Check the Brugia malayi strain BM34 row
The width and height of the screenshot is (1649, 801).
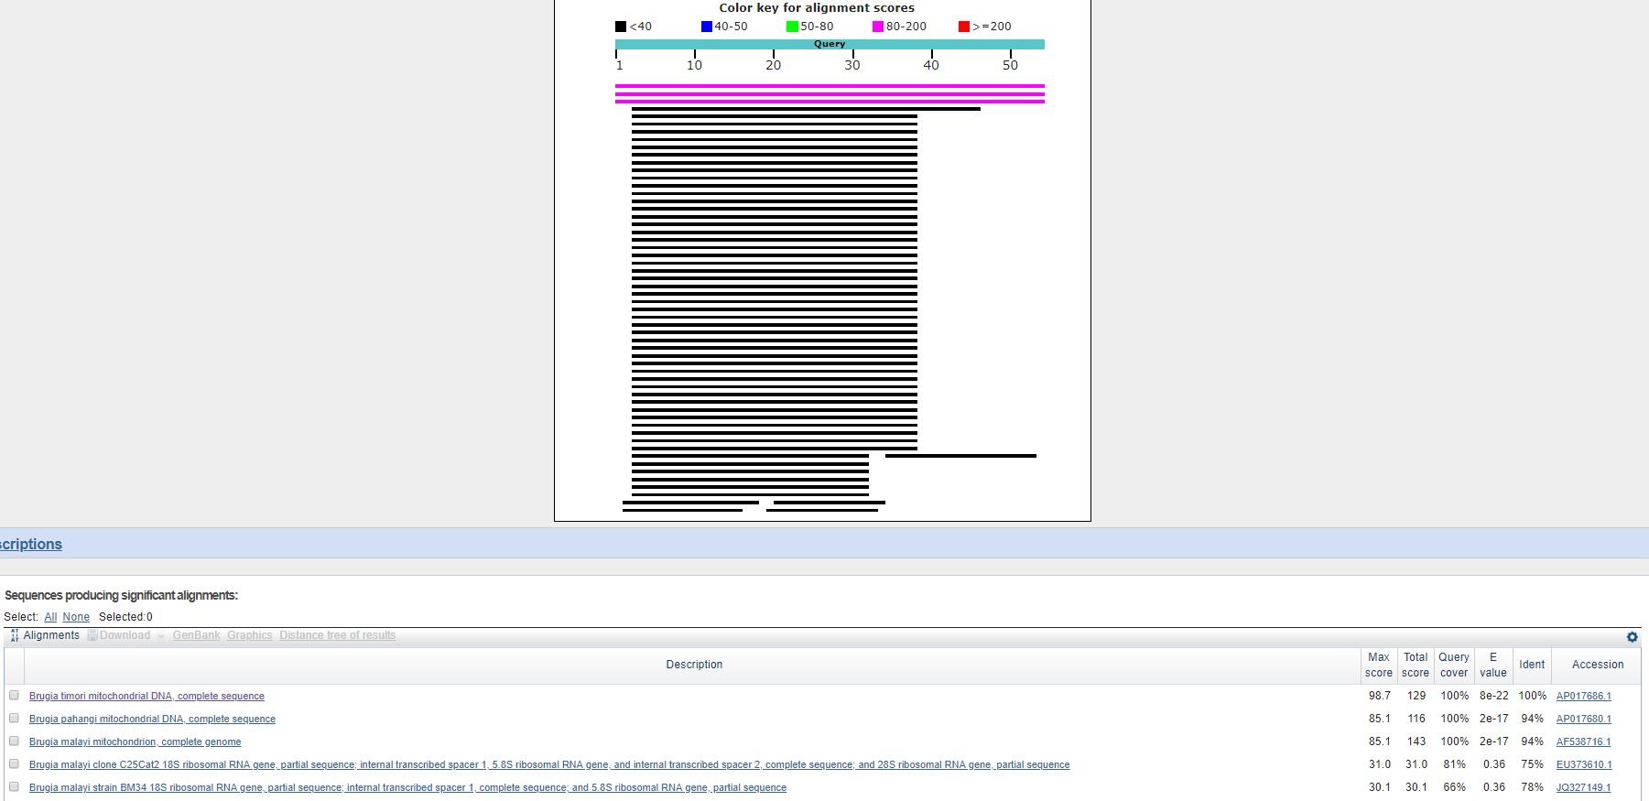[x=14, y=787]
